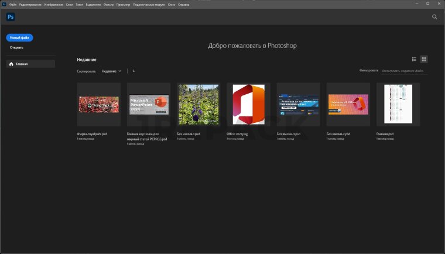The height and width of the screenshot is (254, 445).
Task: Open the Фильтр menu
Action: click(108, 4)
